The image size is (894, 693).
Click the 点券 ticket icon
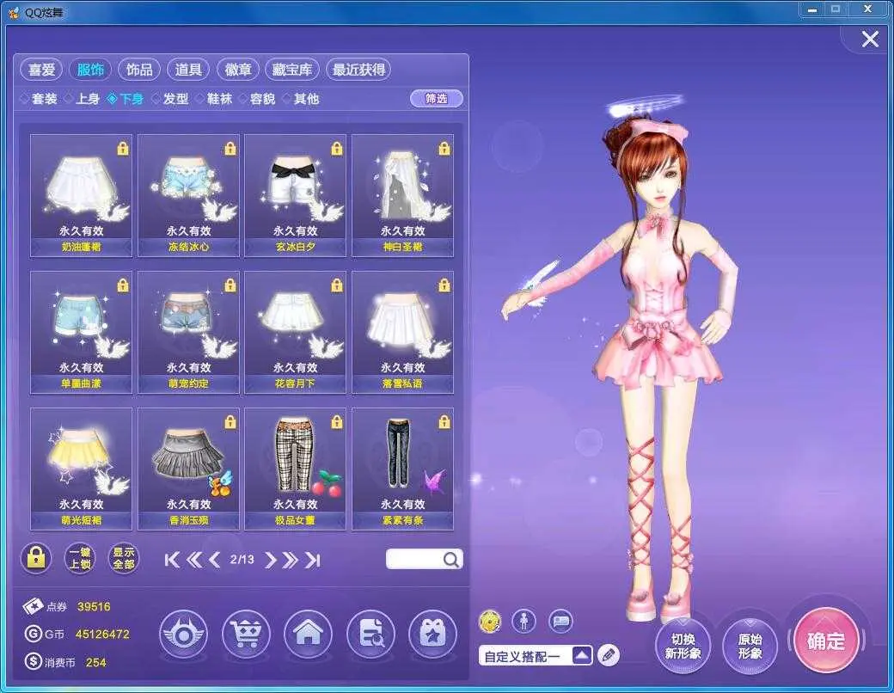pos(33,606)
